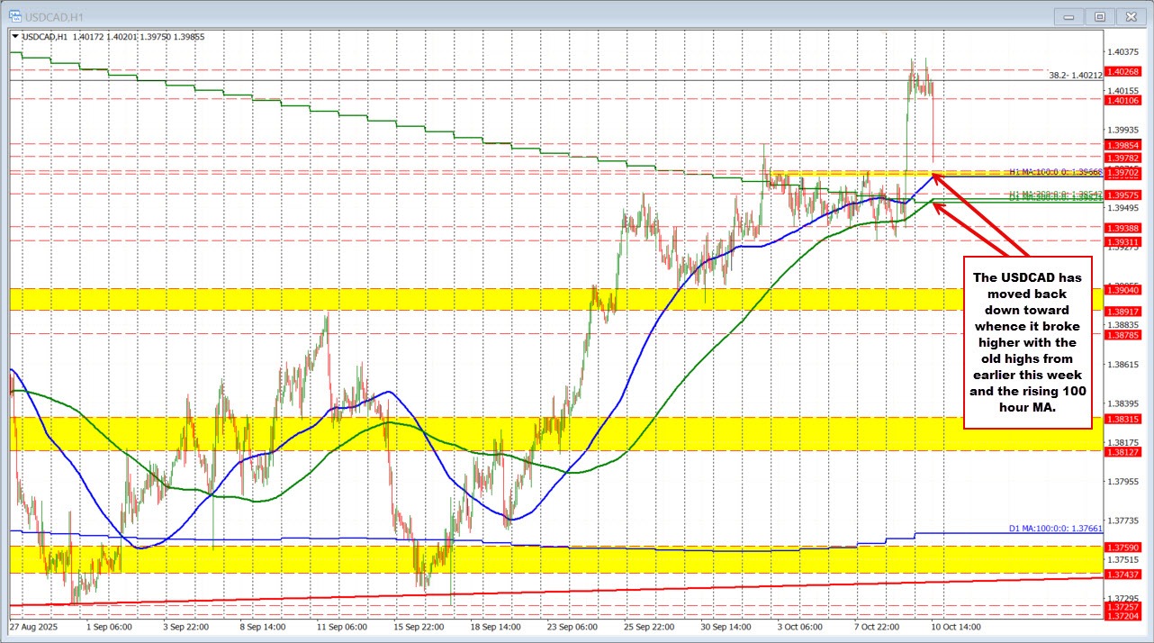Image resolution: width=1154 pixels, height=643 pixels.
Task: Select the D1 MA:100:0:0: 1.37661 label
Action: click(1055, 529)
